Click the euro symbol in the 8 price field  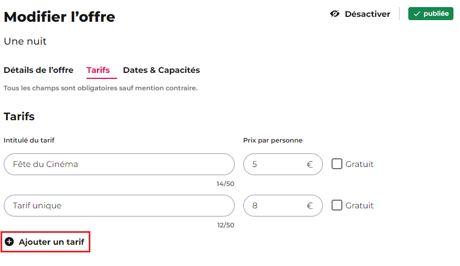pyautogui.click(x=310, y=206)
